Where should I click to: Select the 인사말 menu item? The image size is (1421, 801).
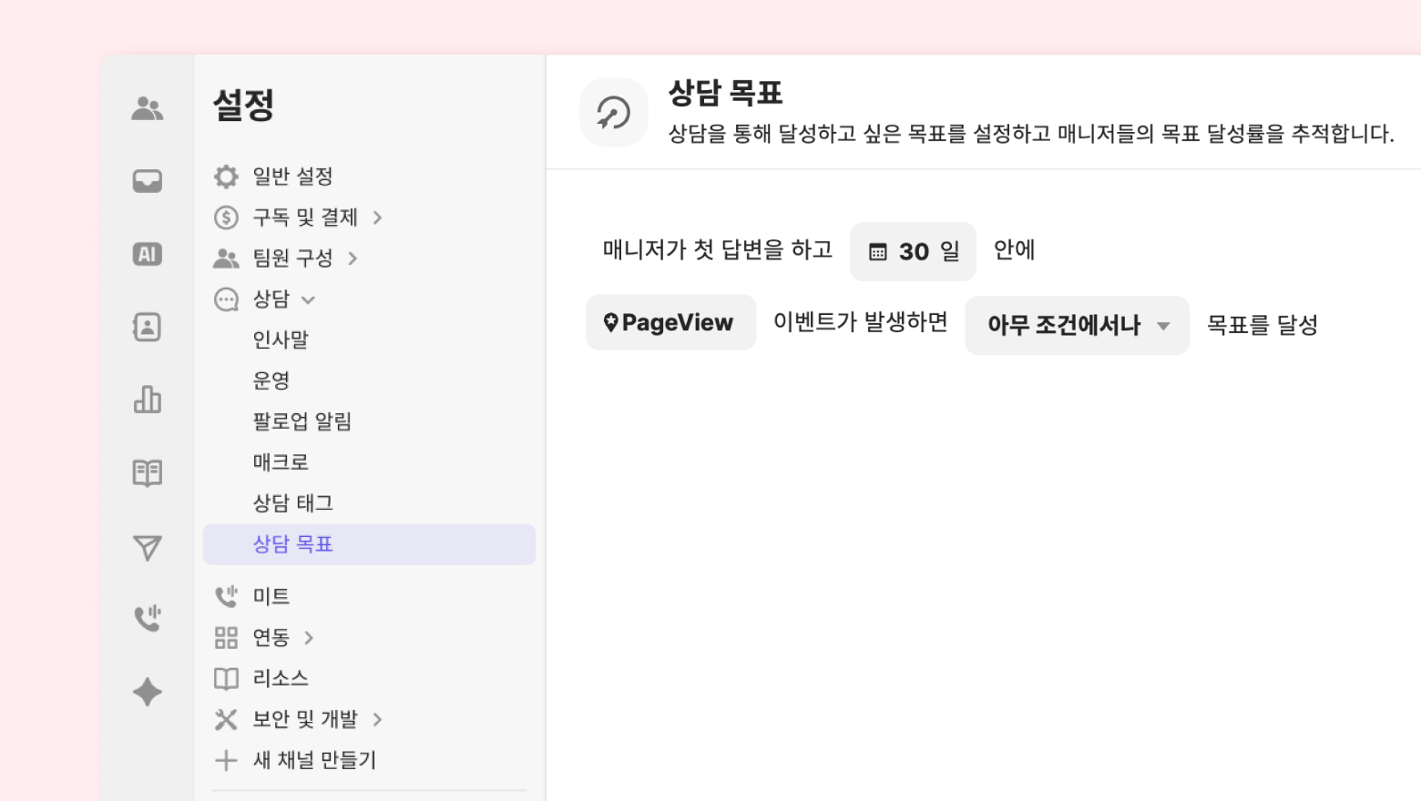pos(281,340)
